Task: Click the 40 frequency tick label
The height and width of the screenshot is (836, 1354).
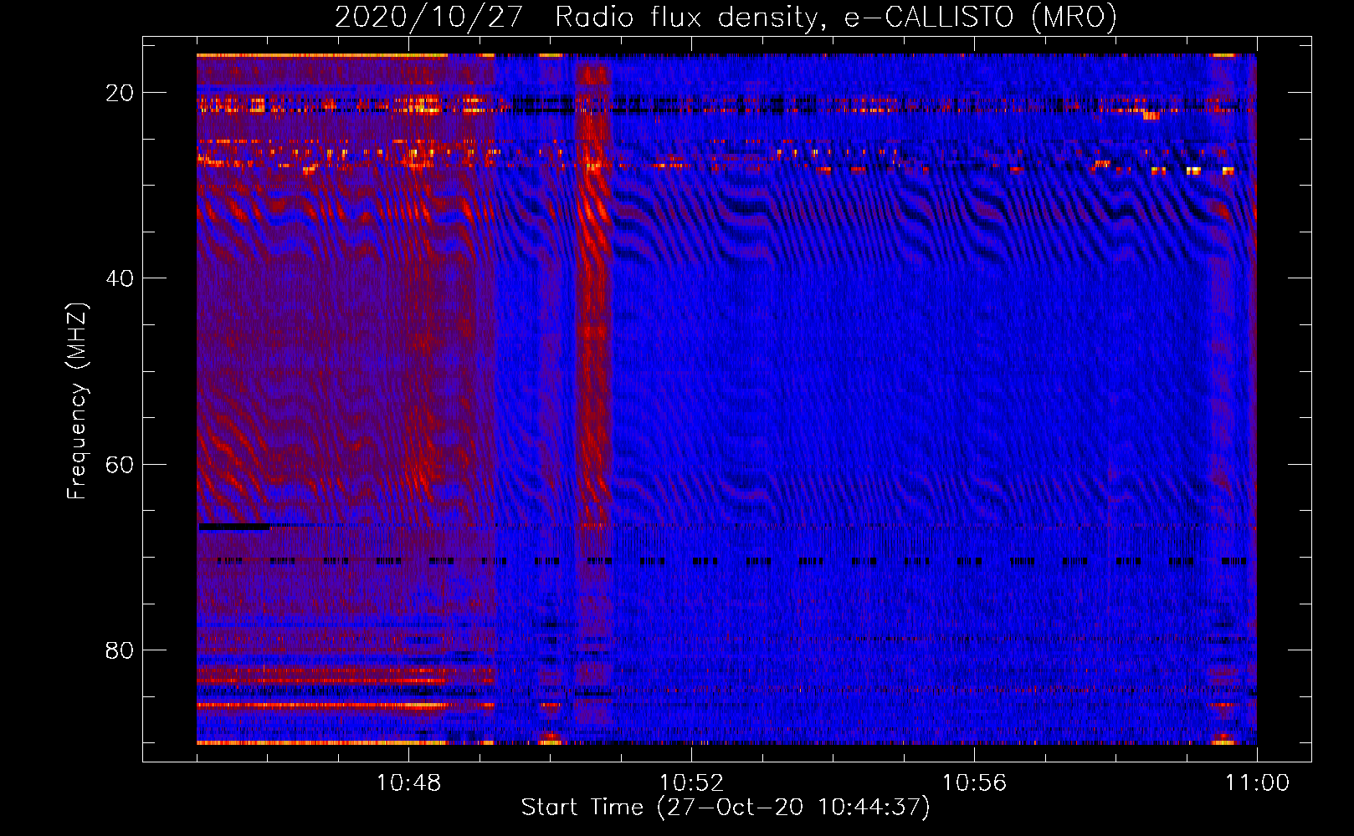Action: point(120,278)
